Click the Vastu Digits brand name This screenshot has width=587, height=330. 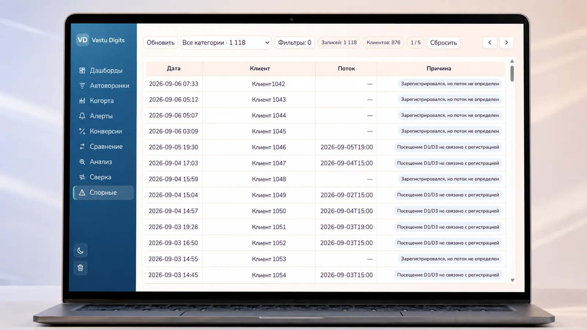coord(108,40)
